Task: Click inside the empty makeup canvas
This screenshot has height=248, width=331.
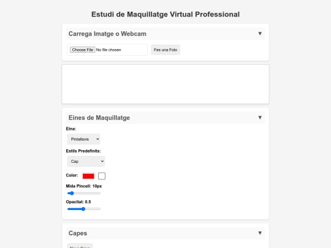Action: coord(165,84)
